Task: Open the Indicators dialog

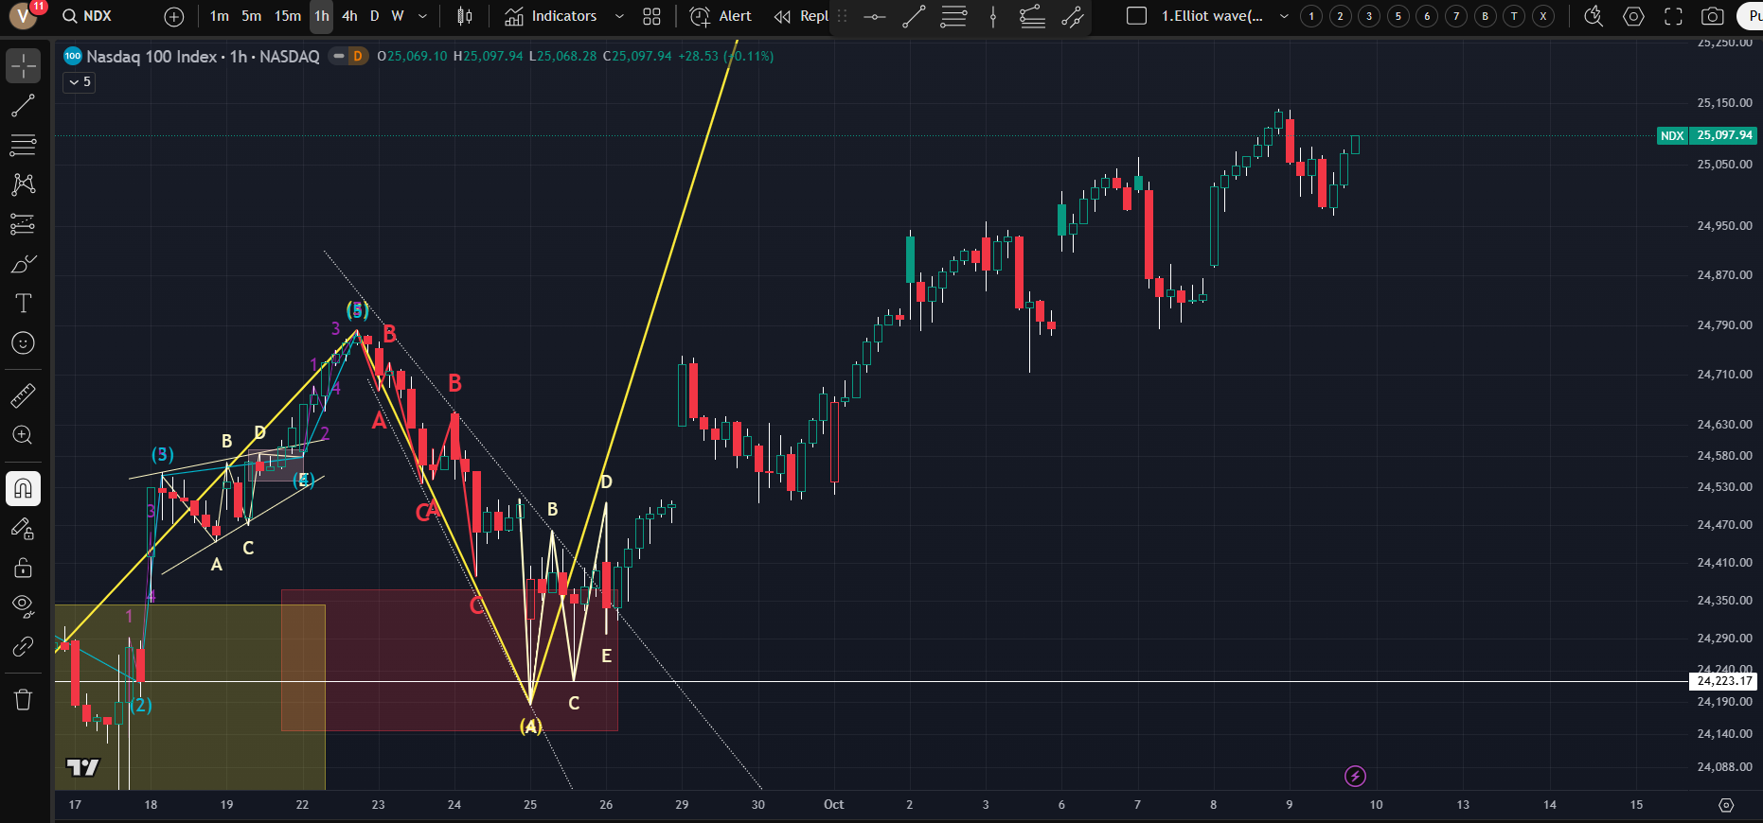Action: pyautogui.click(x=551, y=16)
